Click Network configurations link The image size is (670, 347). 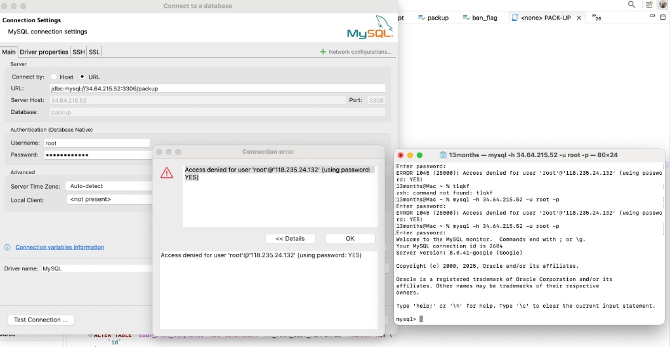[x=356, y=52]
